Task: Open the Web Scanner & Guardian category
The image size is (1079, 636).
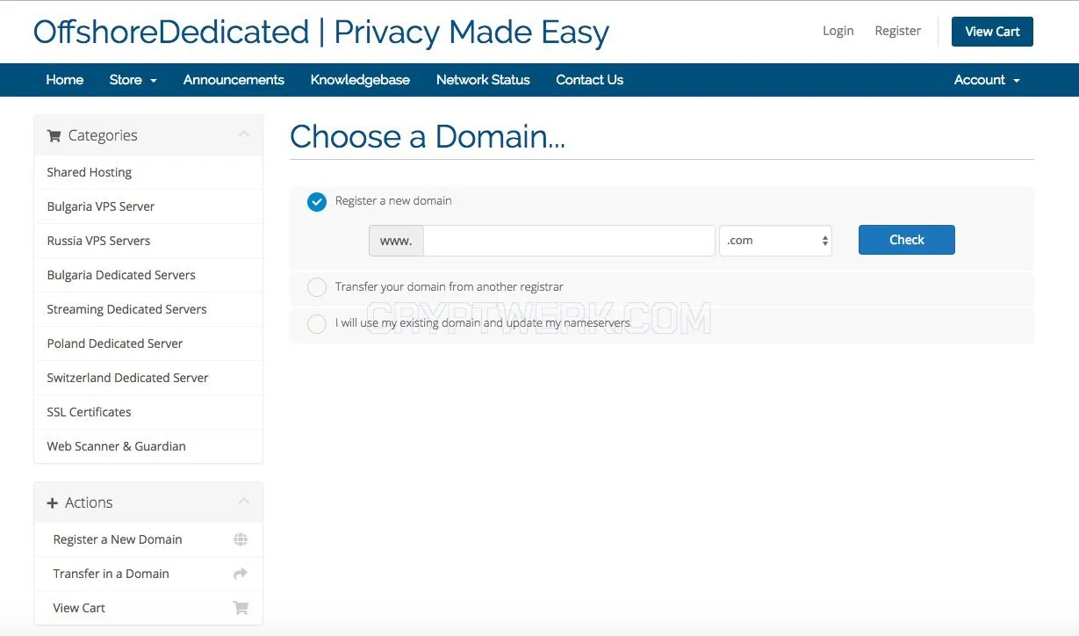Action: (148, 446)
